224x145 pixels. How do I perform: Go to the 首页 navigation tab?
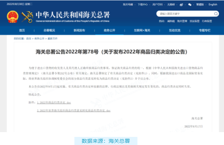pyautogui.click(x=22, y=30)
